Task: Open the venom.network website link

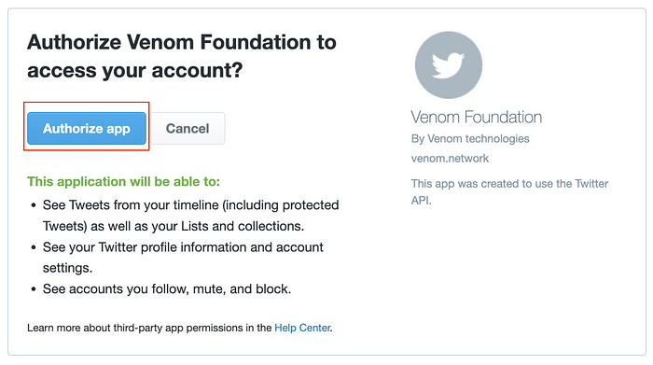Action: coord(450,159)
